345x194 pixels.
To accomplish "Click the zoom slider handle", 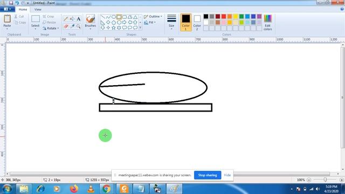I will 325,179.
